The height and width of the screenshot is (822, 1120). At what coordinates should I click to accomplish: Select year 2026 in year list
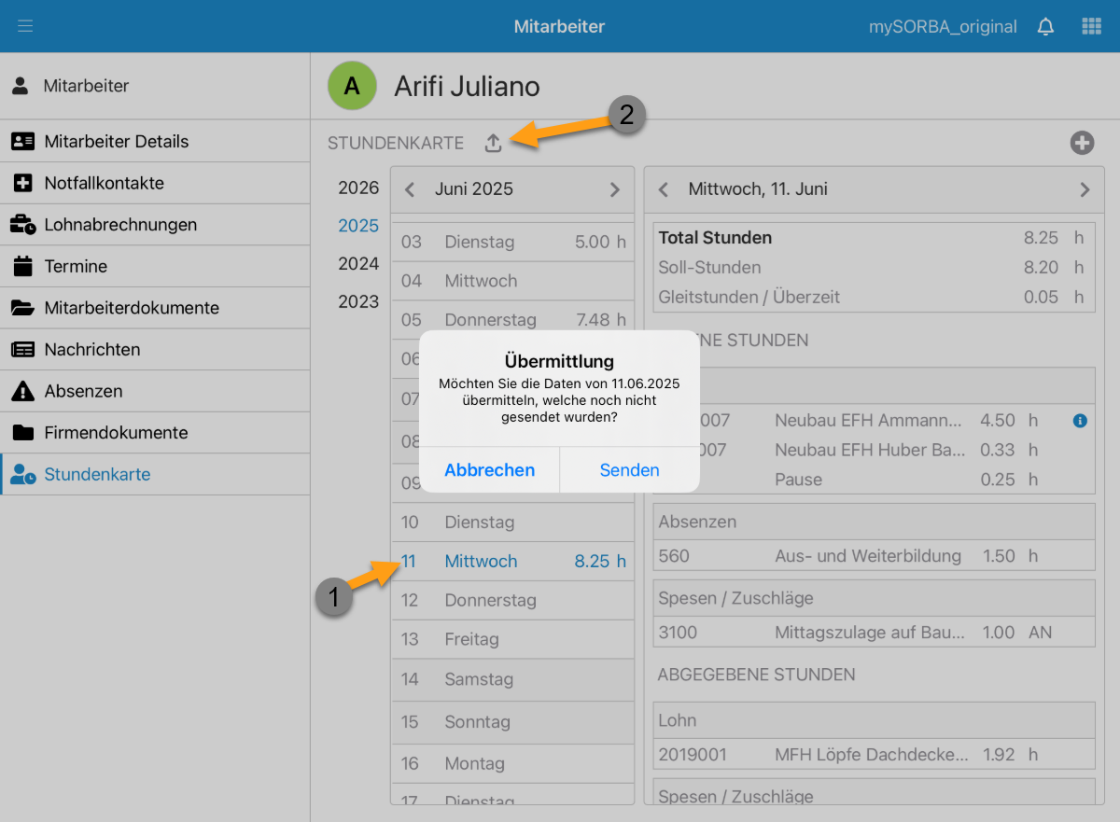click(358, 188)
